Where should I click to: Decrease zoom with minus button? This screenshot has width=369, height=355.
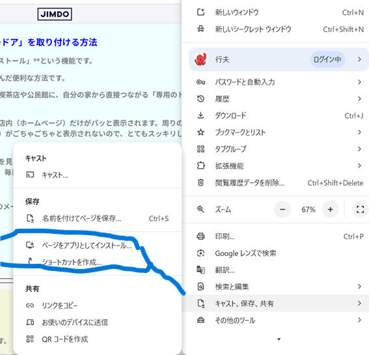pyautogui.click(x=282, y=209)
